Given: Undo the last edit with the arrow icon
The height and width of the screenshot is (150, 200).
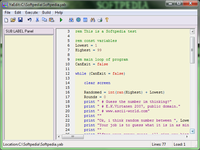Looking at the screenshot, I should pyautogui.click(x=29, y=20).
